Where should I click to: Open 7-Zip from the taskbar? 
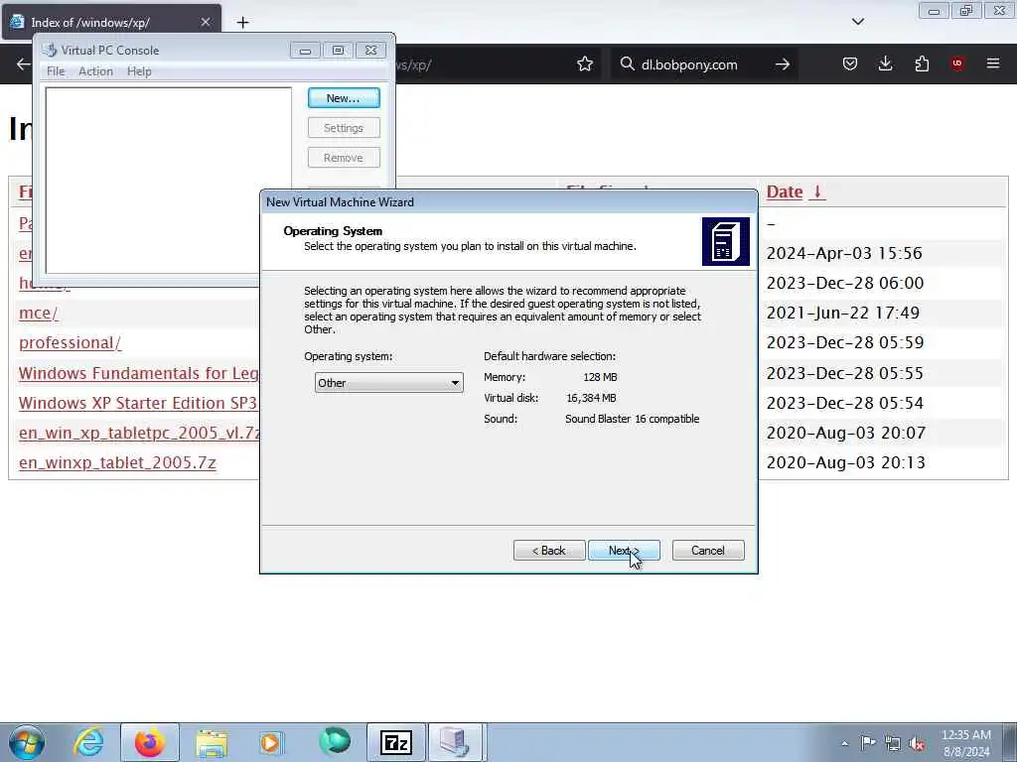tap(396, 742)
